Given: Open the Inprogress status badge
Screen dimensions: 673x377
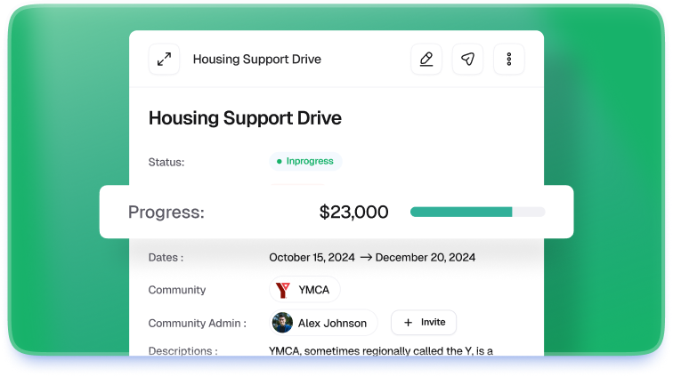Looking at the screenshot, I should tap(305, 162).
